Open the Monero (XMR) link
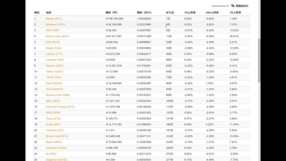This screenshot has height=161, width=286. click(x=54, y=66)
